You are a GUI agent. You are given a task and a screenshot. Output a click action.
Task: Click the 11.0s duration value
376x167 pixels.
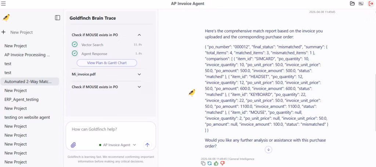coord(138,45)
